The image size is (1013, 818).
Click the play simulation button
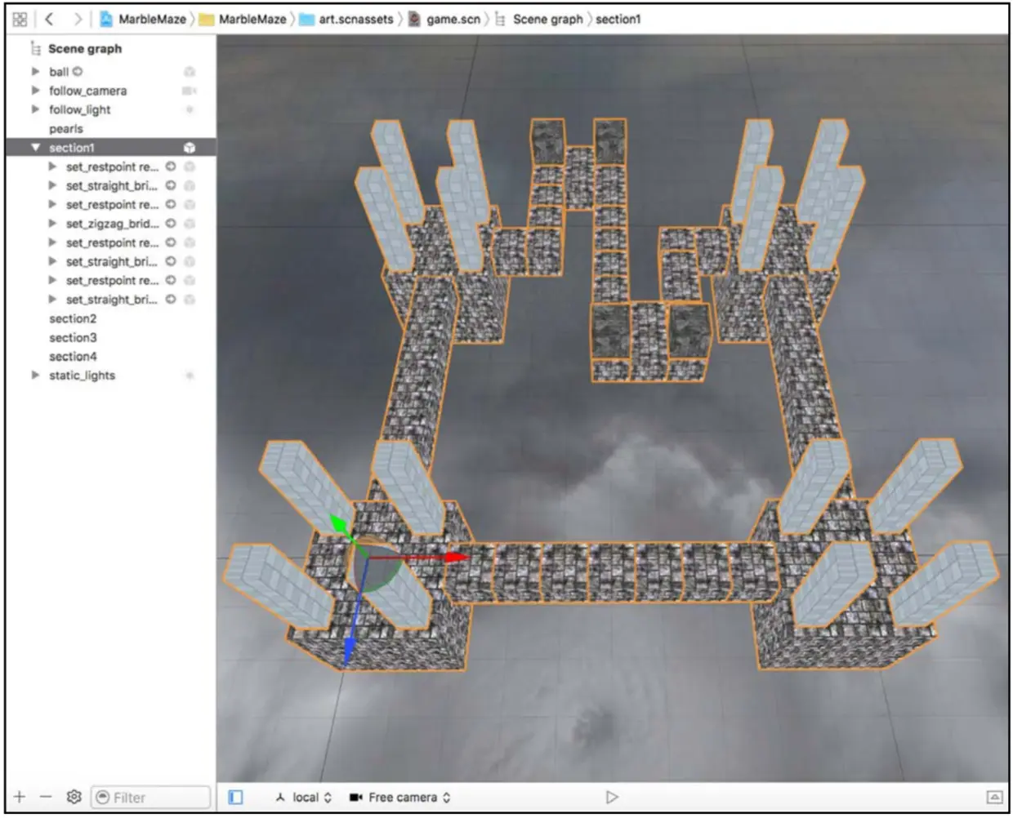pos(612,797)
